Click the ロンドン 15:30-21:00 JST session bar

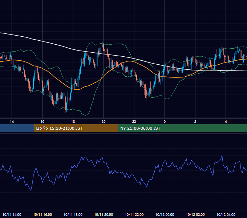(76, 128)
